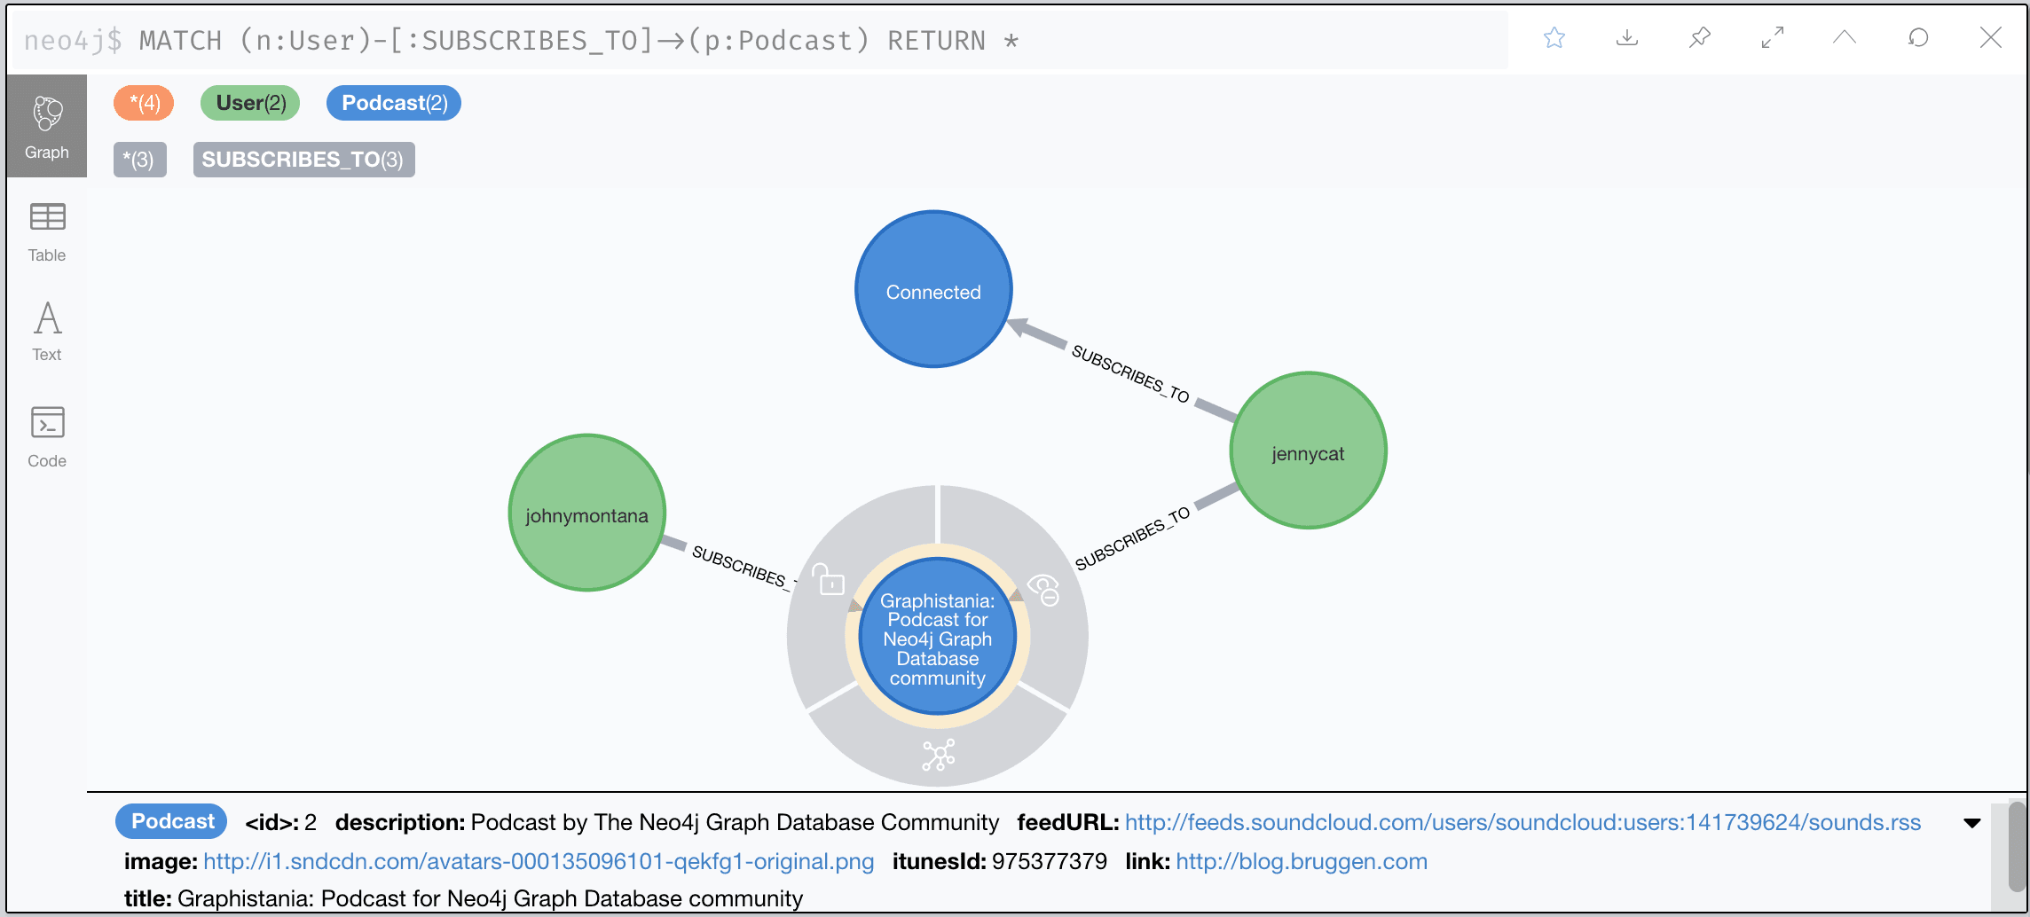Select the jennycat user node

pyautogui.click(x=1308, y=451)
